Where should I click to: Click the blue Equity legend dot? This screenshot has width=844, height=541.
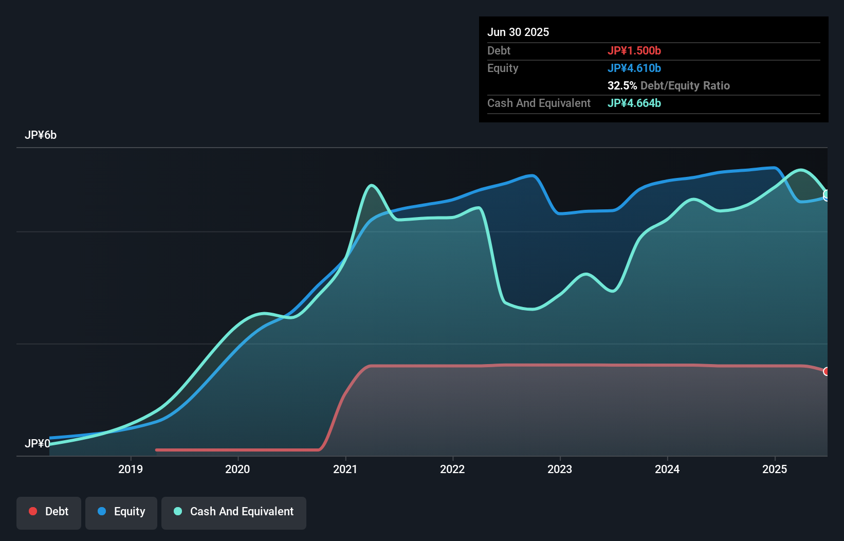pos(103,512)
